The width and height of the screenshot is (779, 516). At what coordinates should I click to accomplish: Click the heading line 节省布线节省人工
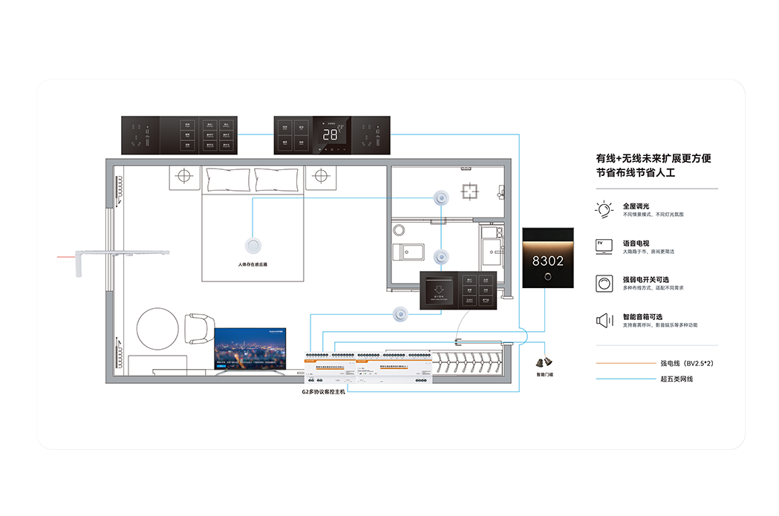(636, 173)
